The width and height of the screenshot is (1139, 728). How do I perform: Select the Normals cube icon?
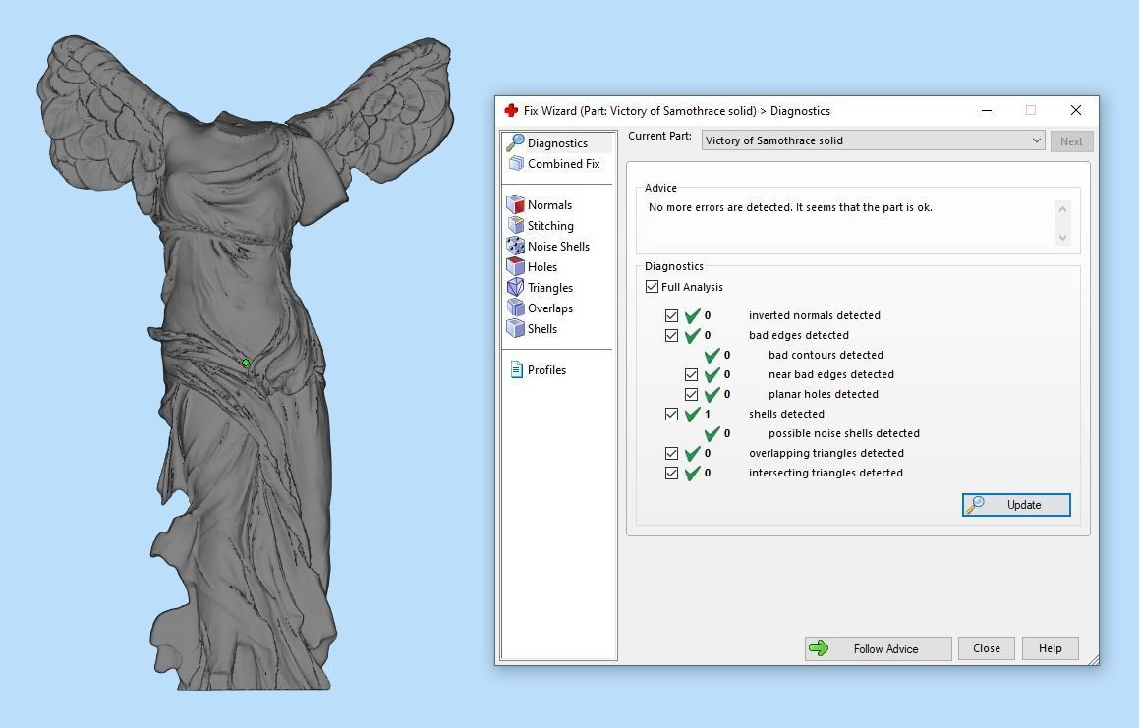[515, 204]
